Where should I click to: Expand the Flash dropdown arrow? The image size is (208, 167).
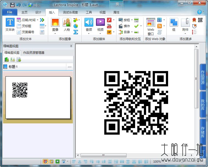point(114,20)
